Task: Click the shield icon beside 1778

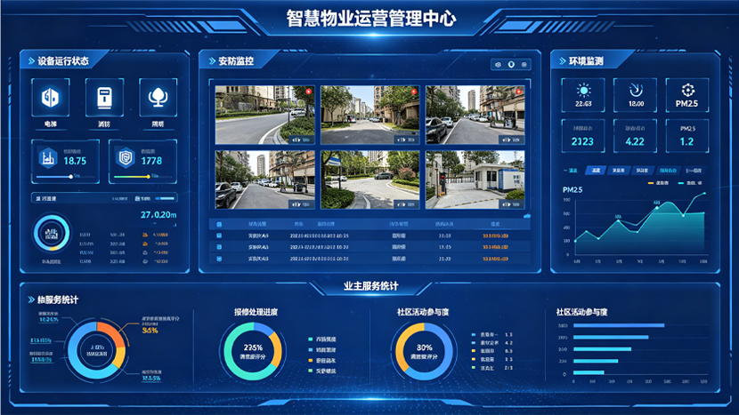Action: pos(127,156)
